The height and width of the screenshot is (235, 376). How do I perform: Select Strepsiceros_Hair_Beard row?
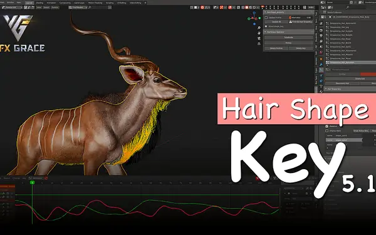350,43
